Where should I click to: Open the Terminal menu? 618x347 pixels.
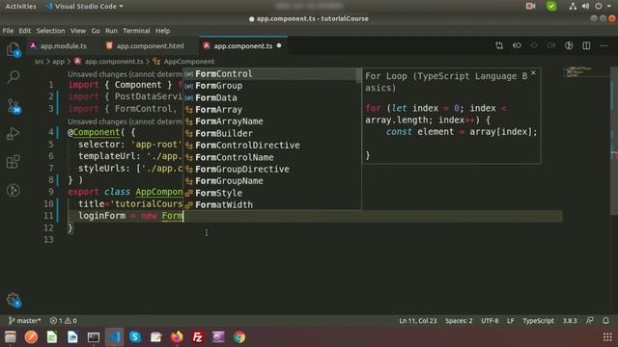point(136,31)
